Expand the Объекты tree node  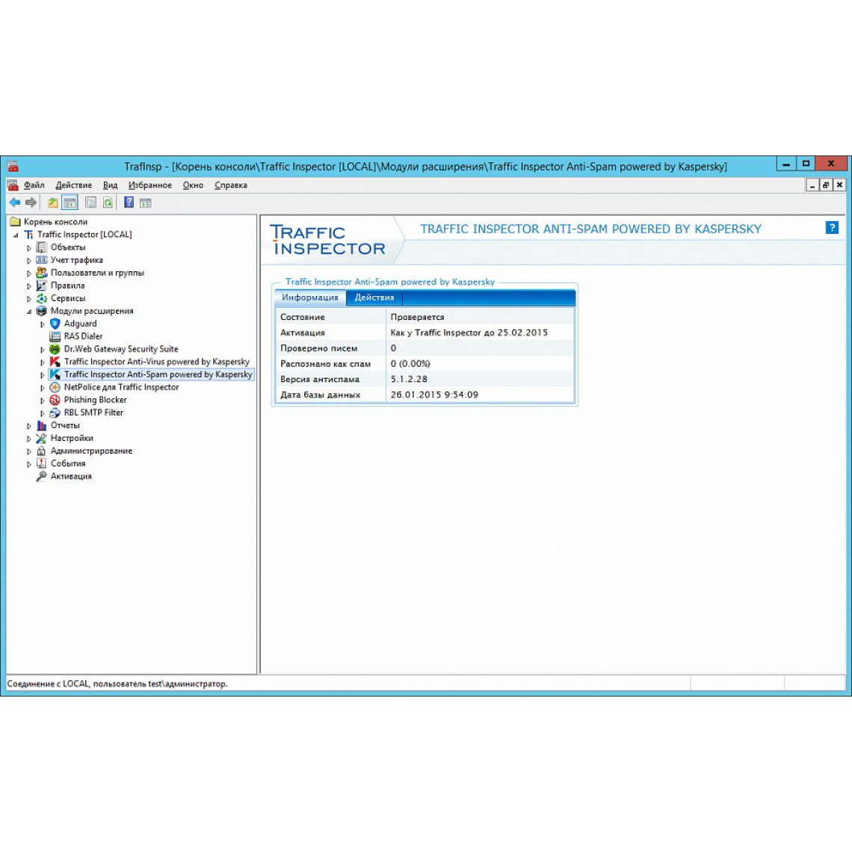pyautogui.click(x=29, y=248)
